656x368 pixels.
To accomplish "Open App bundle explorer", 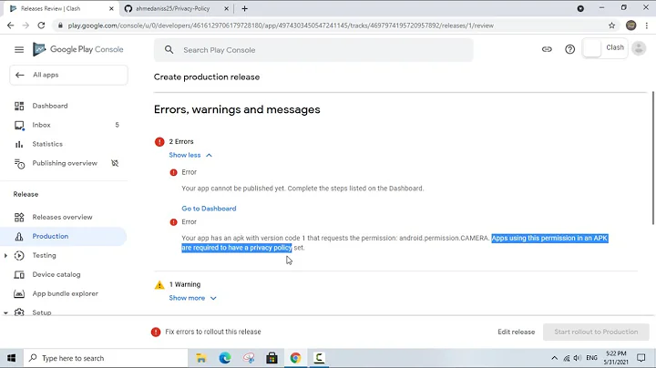I will click(x=66, y=293).
